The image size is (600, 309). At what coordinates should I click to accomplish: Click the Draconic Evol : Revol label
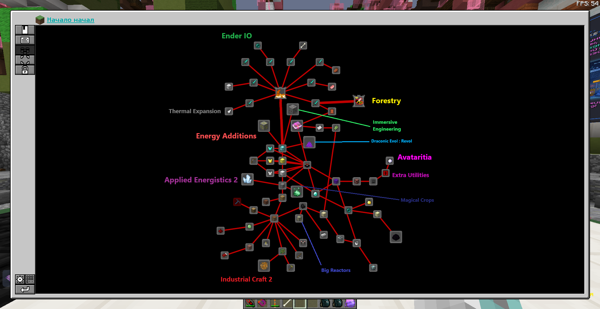click(x=392, y=141)
